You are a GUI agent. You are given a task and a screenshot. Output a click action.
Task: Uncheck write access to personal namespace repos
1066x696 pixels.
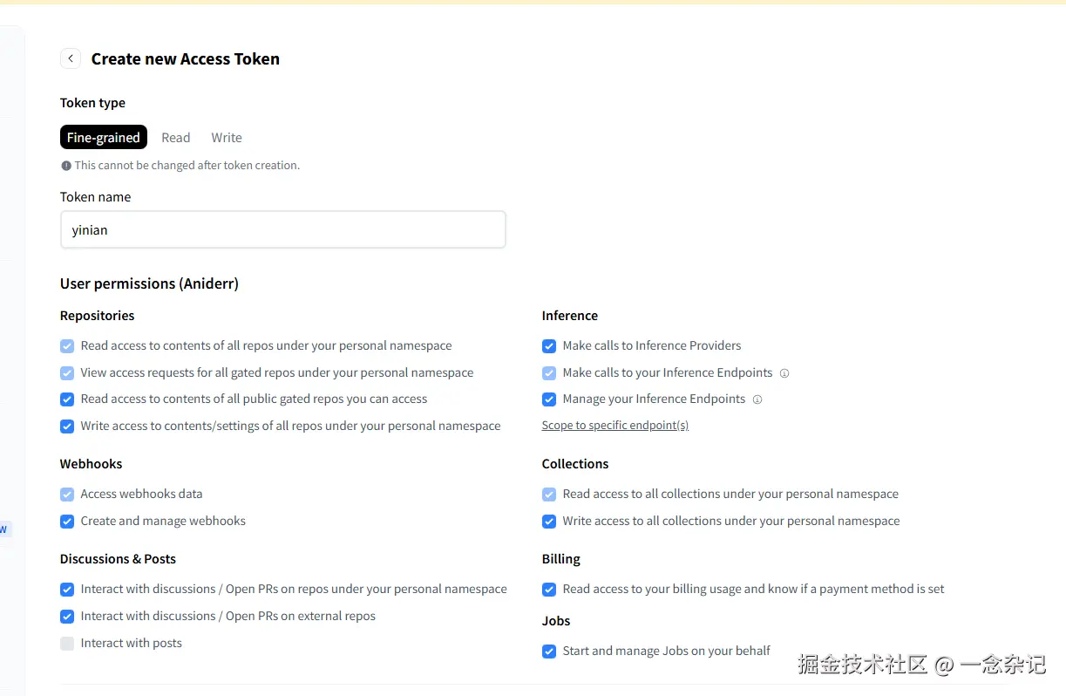coord(67,426)
